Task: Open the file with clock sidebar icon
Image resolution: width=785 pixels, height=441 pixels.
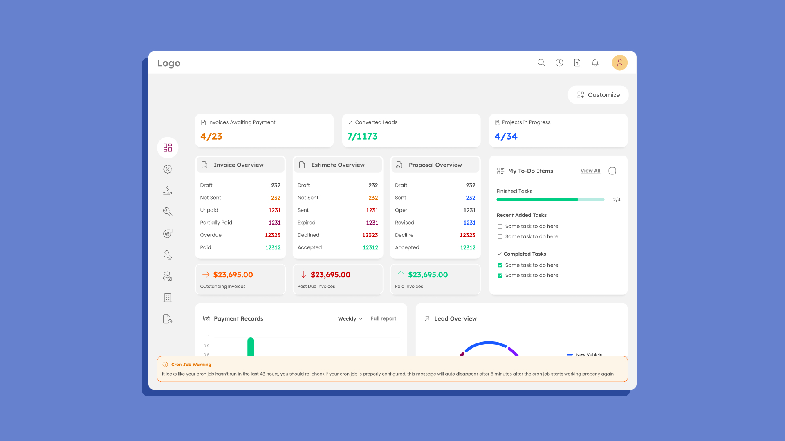Action: point(168,319)
